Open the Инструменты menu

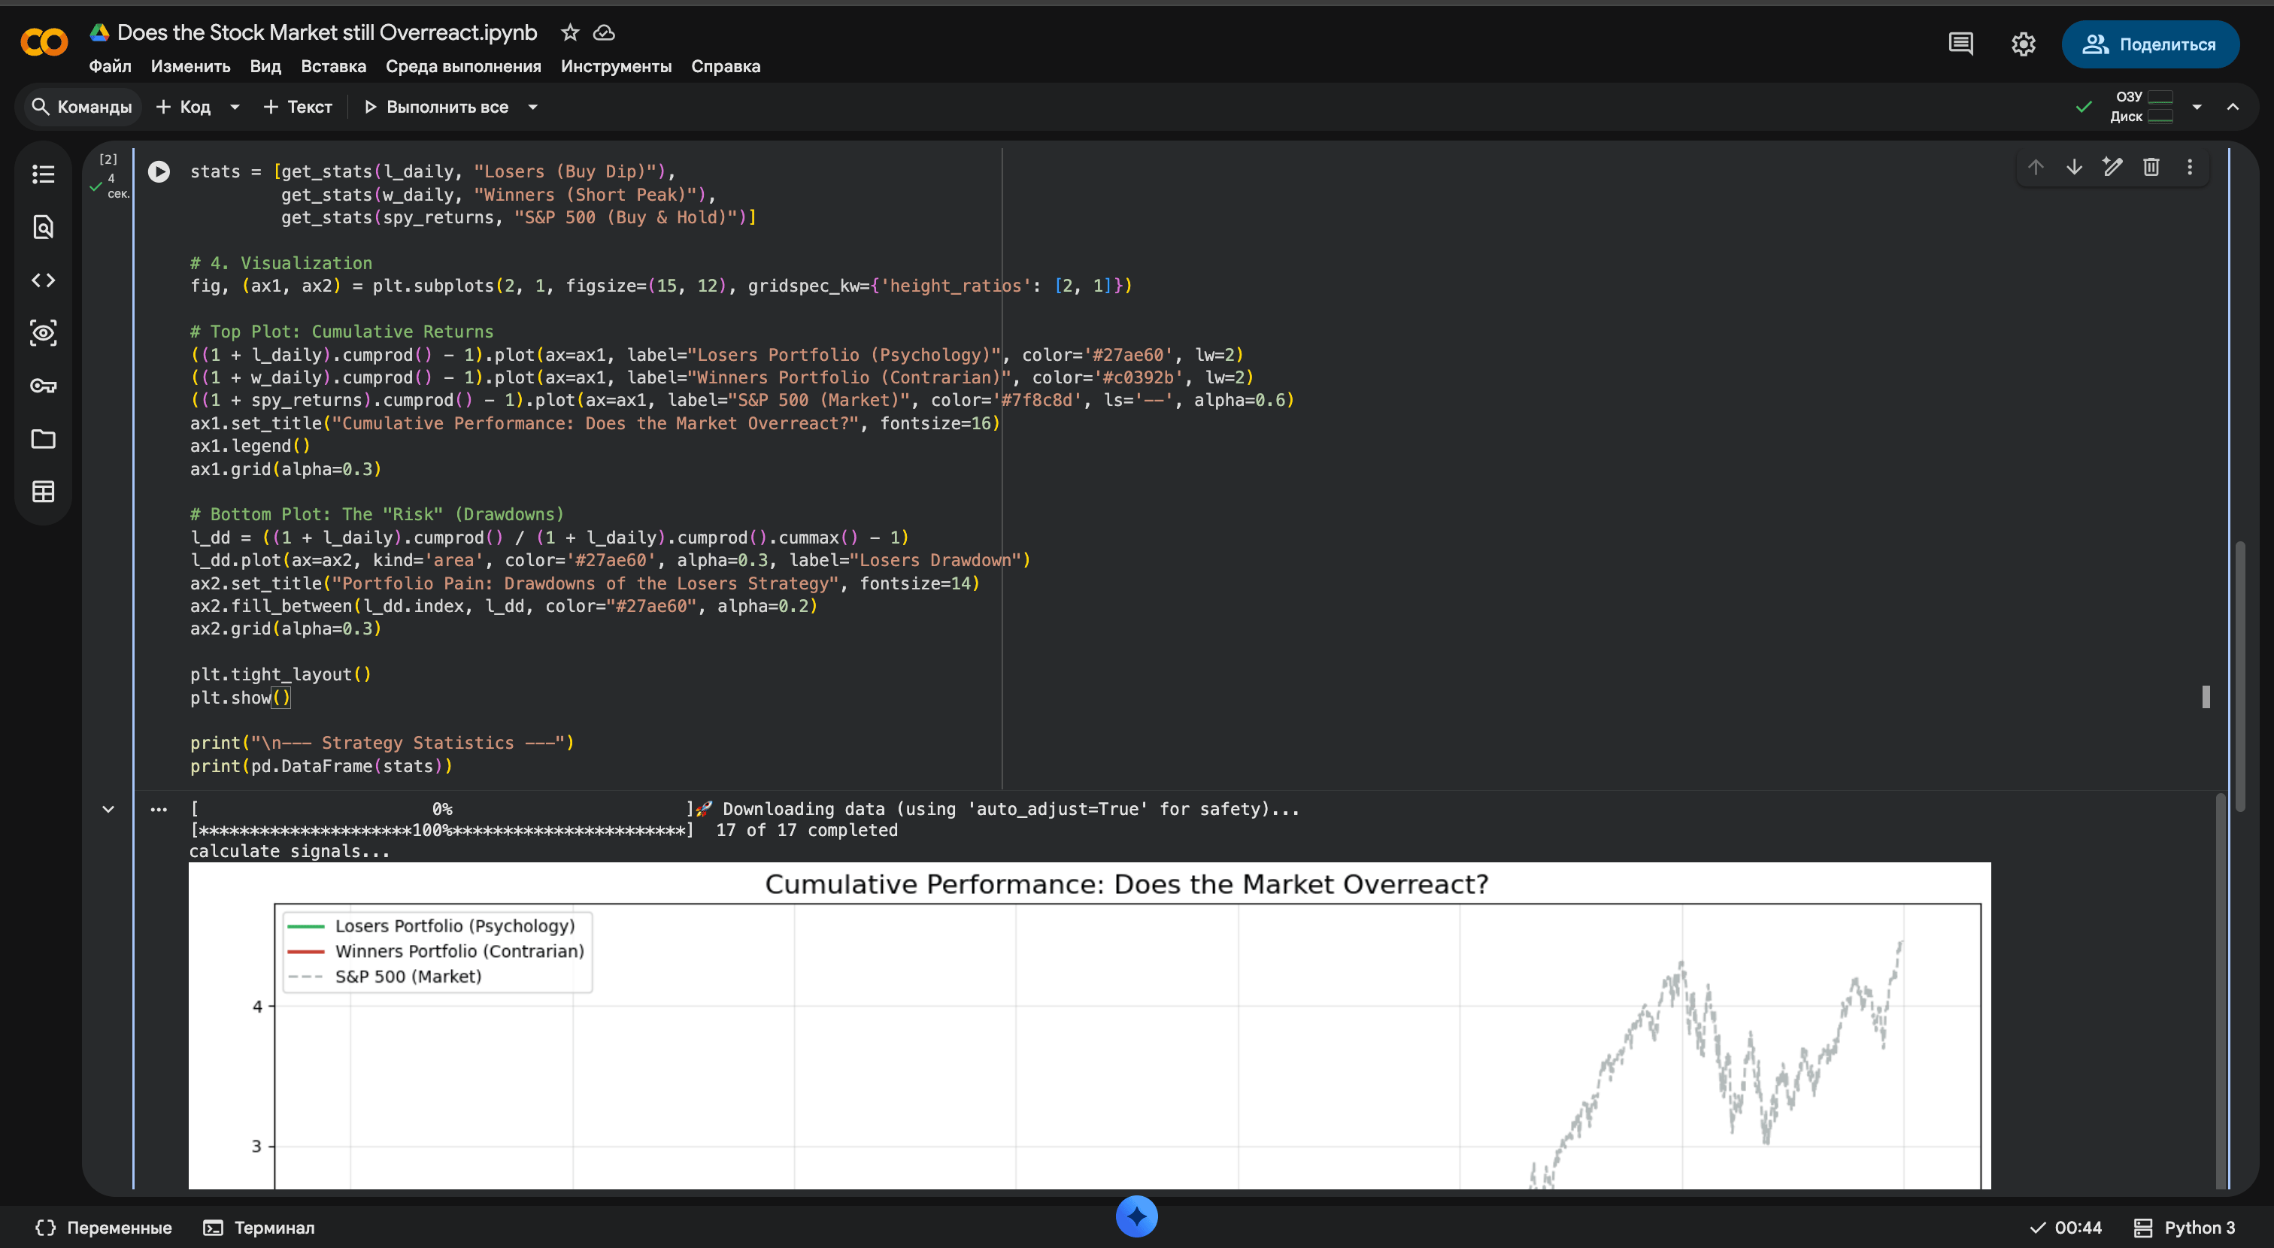coord(615,66)
